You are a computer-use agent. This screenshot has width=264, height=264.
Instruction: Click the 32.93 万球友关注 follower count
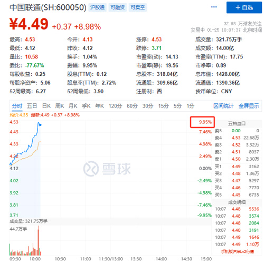point(242,24)
